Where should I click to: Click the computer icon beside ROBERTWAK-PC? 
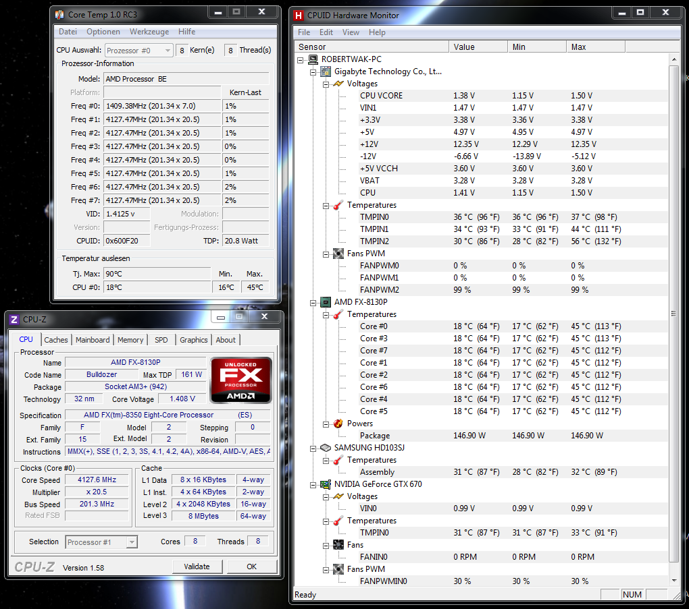click(x=313, y=59)
